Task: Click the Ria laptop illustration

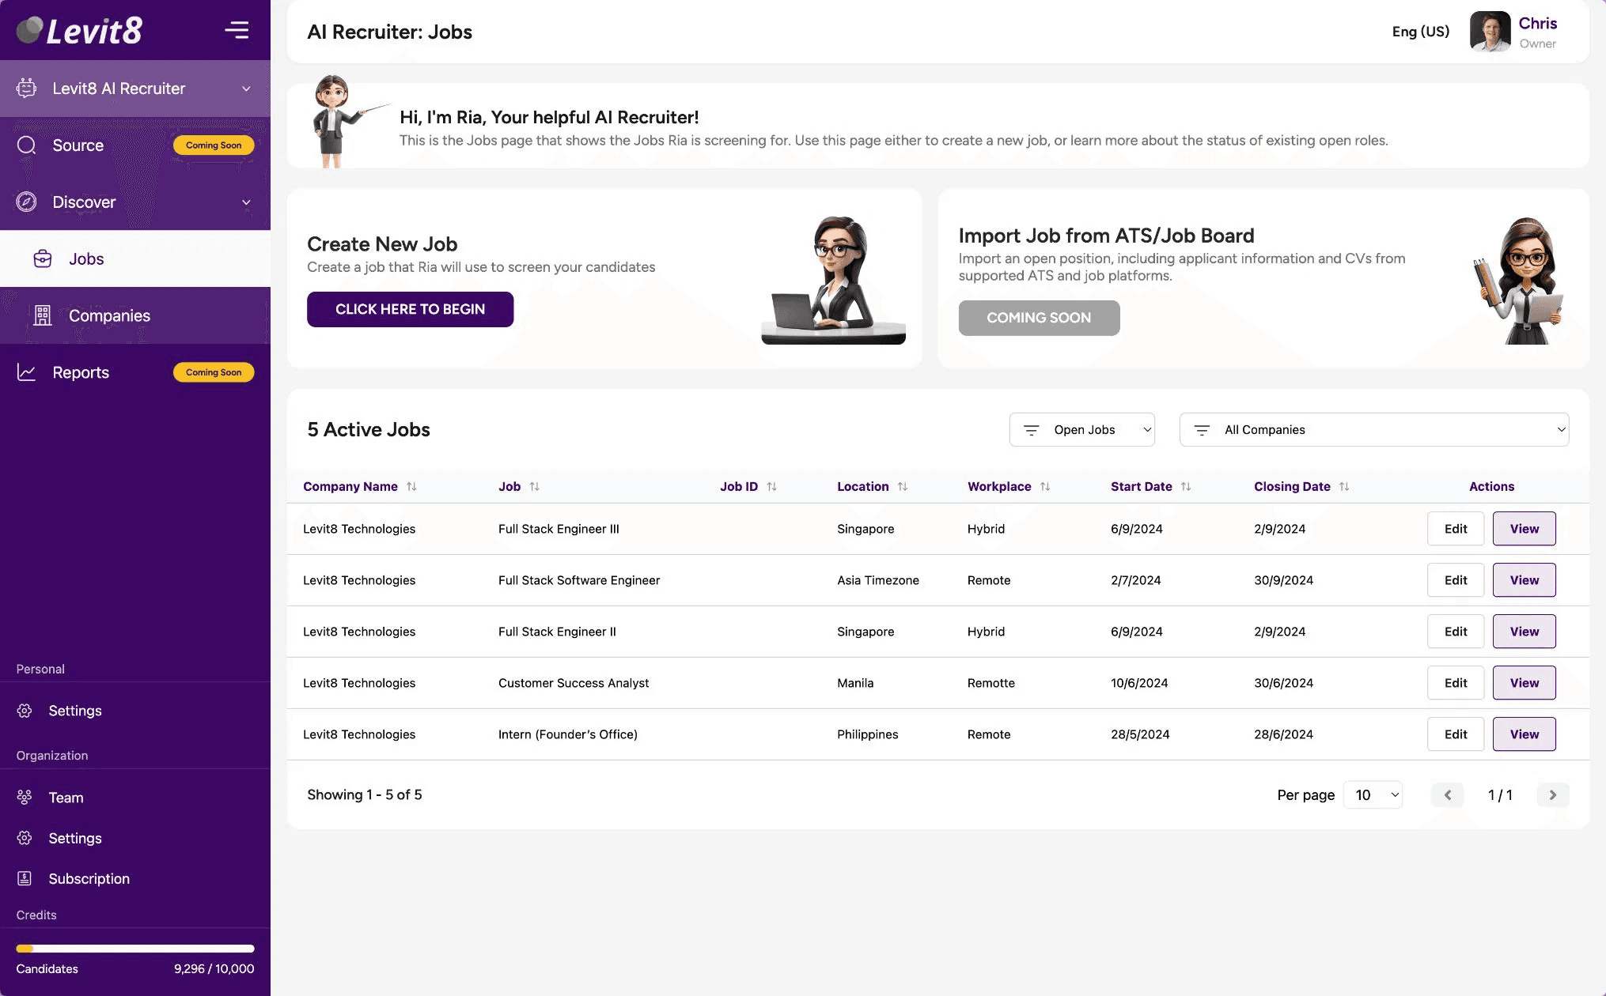Action: pyautogui.click(x=834, y=280)
